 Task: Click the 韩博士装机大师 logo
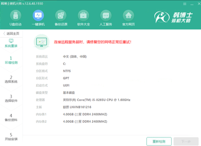(174, 17)
